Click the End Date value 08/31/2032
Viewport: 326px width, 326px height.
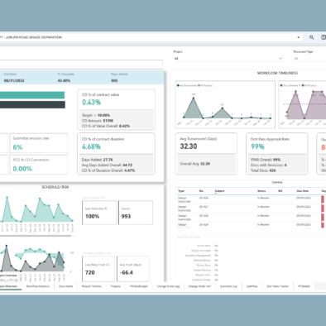click(14, 80)
